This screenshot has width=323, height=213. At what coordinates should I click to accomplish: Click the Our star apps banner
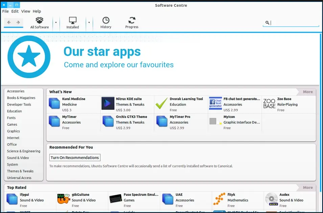click(x=160, y=59)
